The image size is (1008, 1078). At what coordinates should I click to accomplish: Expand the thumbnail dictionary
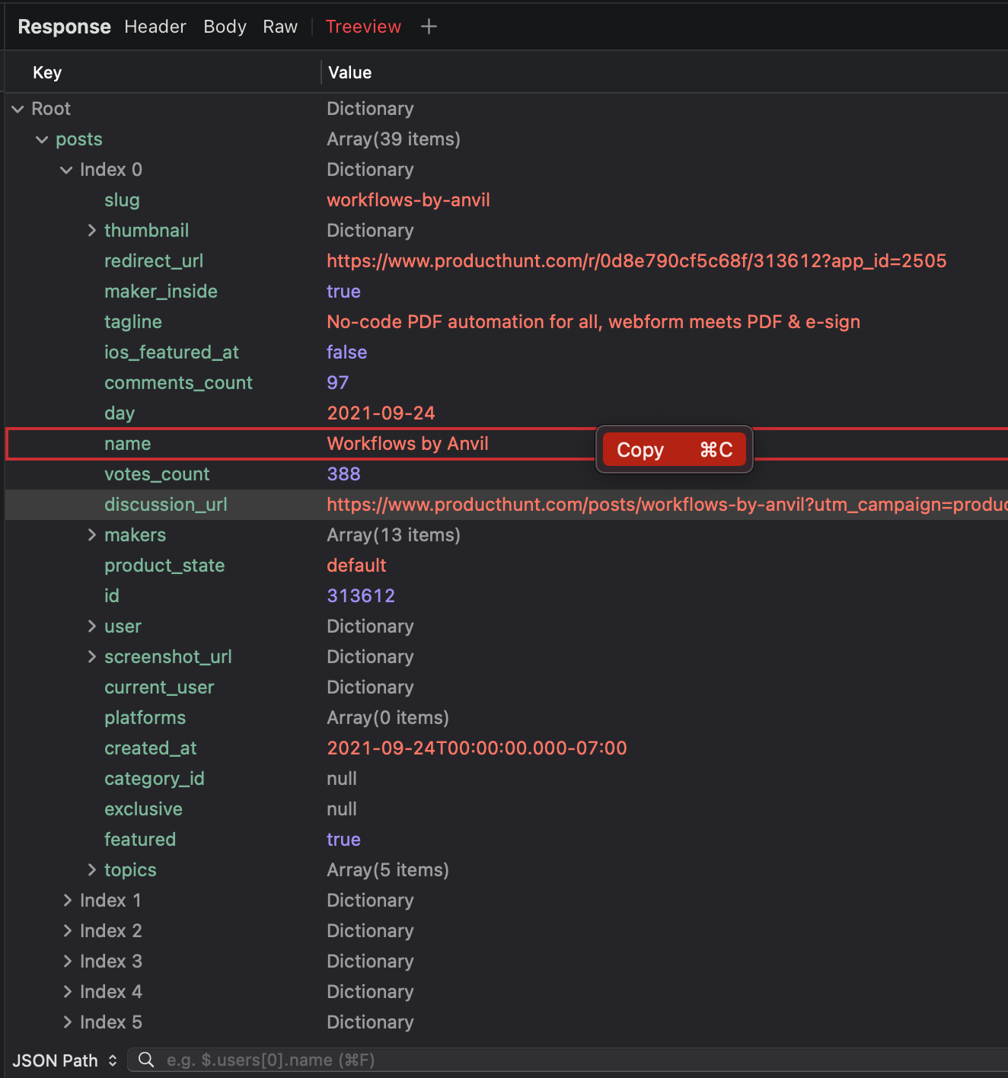91,231
